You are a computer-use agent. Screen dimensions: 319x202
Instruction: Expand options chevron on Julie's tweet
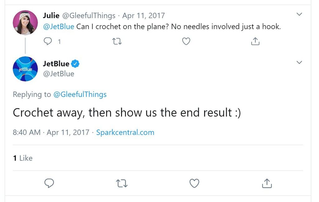tap(299, 14)
